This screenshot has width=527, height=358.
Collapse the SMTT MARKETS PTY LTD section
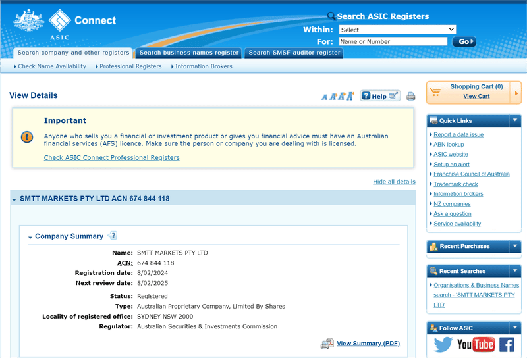14,199
